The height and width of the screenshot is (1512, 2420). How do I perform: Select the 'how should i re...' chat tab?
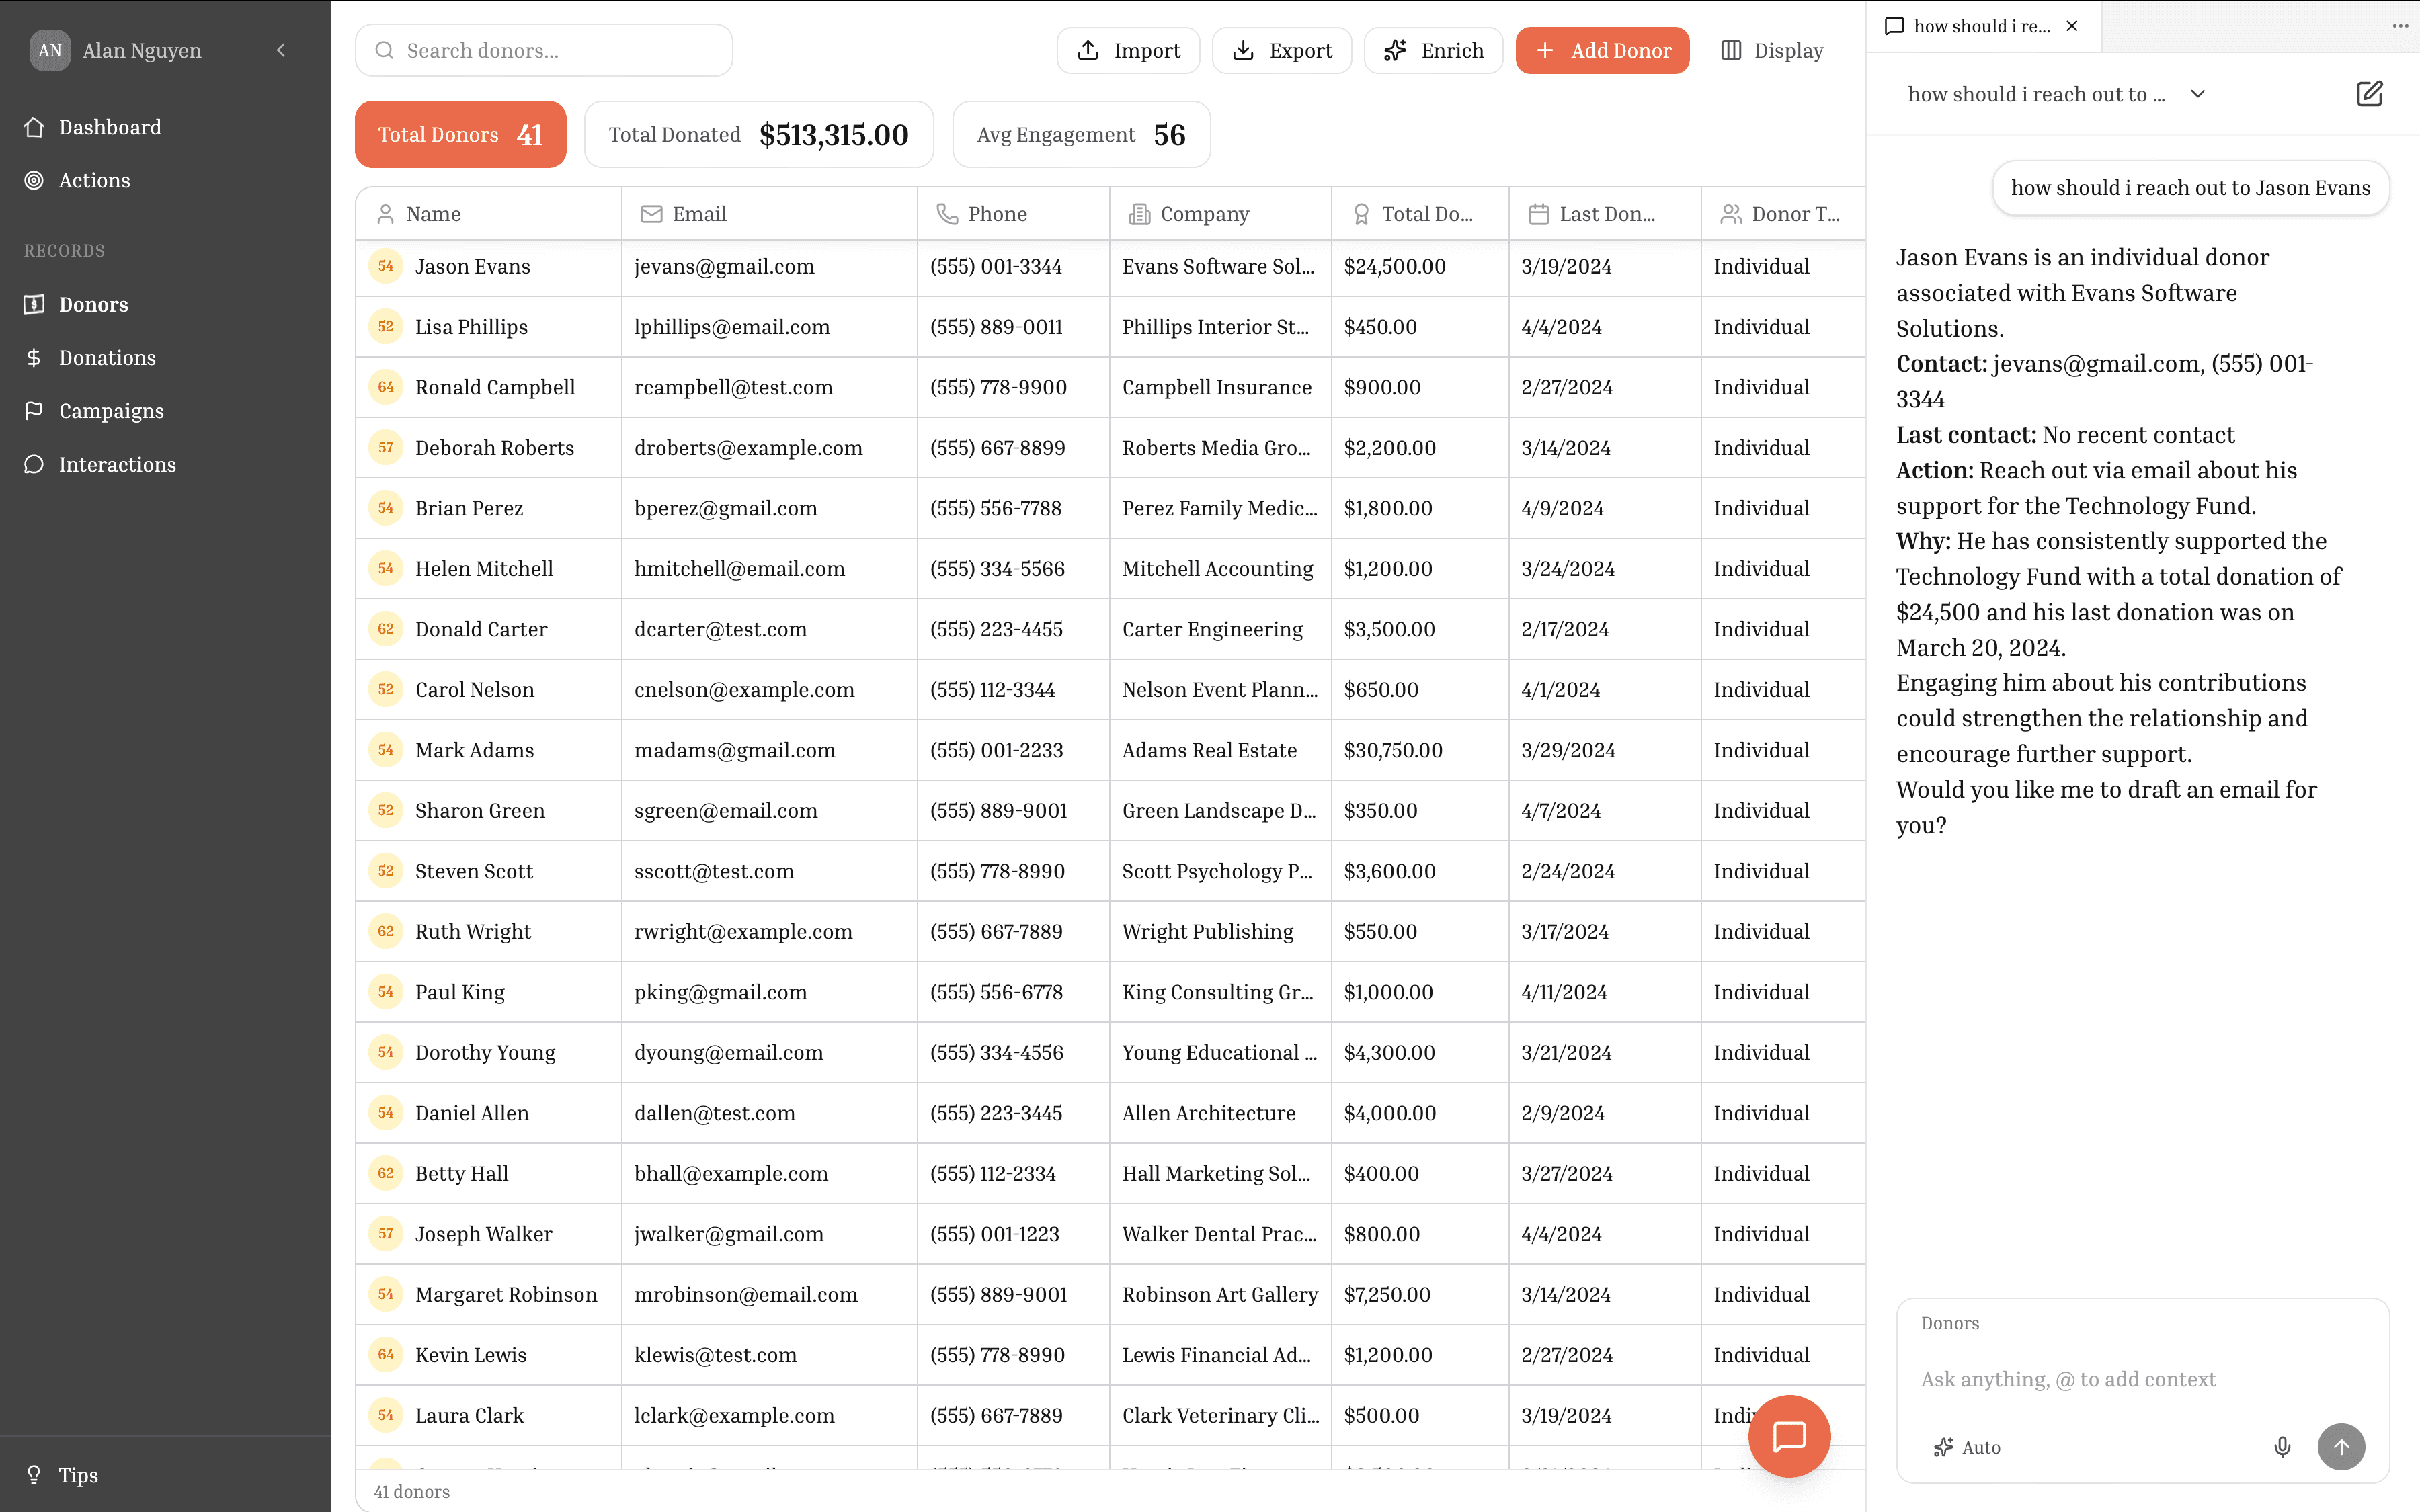[1978, 26]
